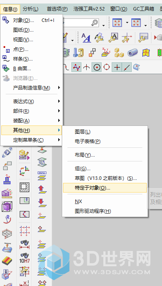Select NX information entry
This screenshot has width=162, height=286.
point(105,201)
